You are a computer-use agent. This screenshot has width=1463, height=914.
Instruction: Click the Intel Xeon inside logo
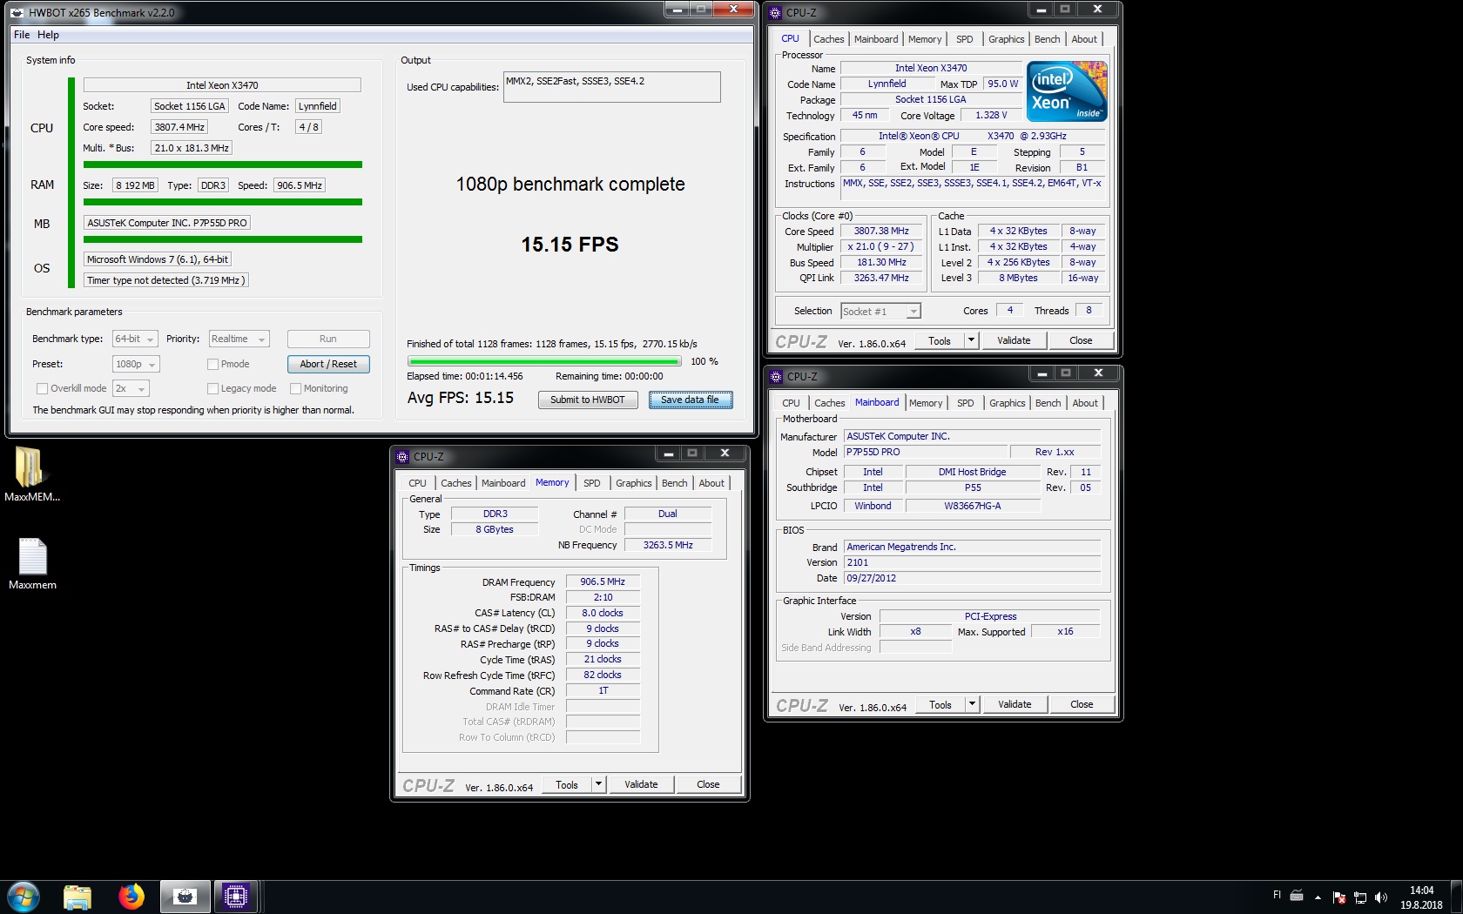pyautogui.click(x=1067, y=91)
